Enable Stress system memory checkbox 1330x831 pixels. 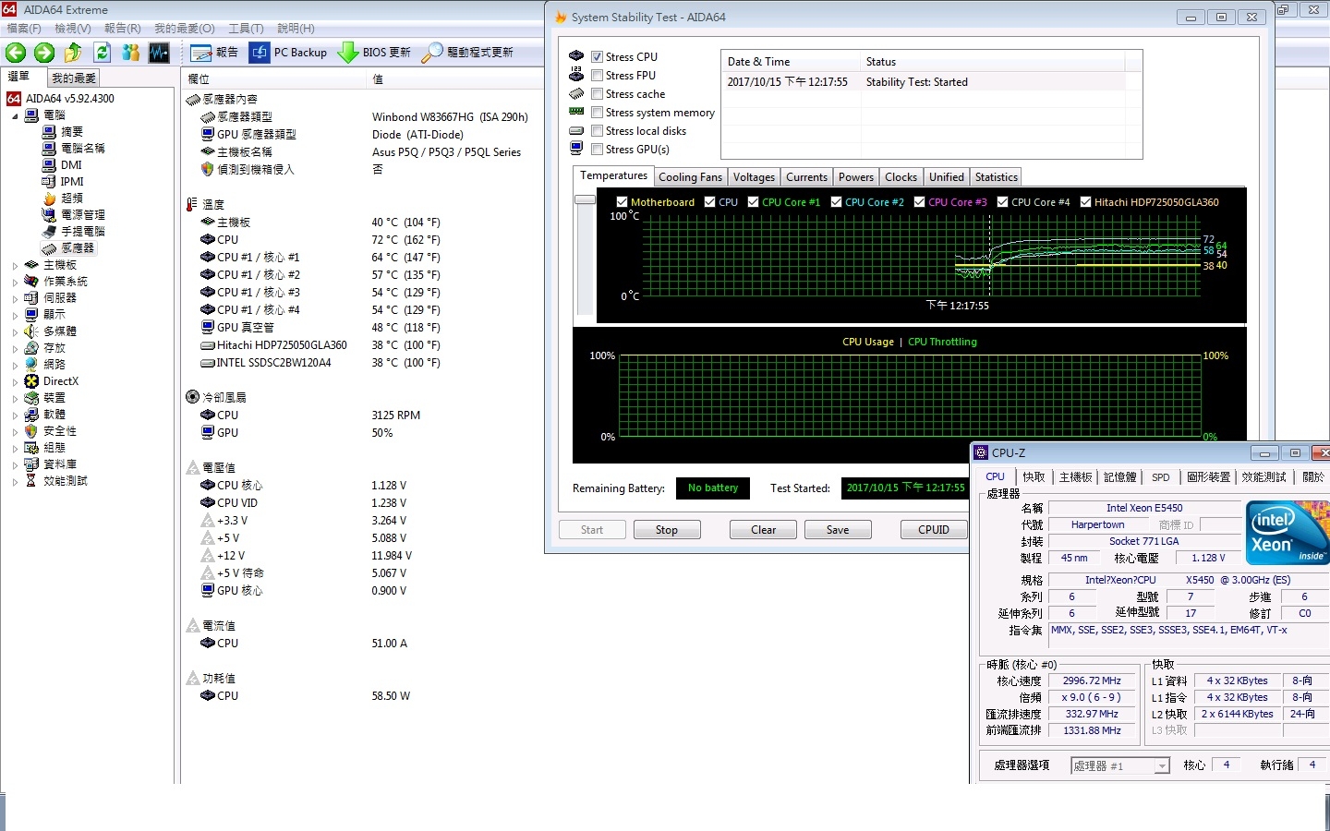click(597, 113)
